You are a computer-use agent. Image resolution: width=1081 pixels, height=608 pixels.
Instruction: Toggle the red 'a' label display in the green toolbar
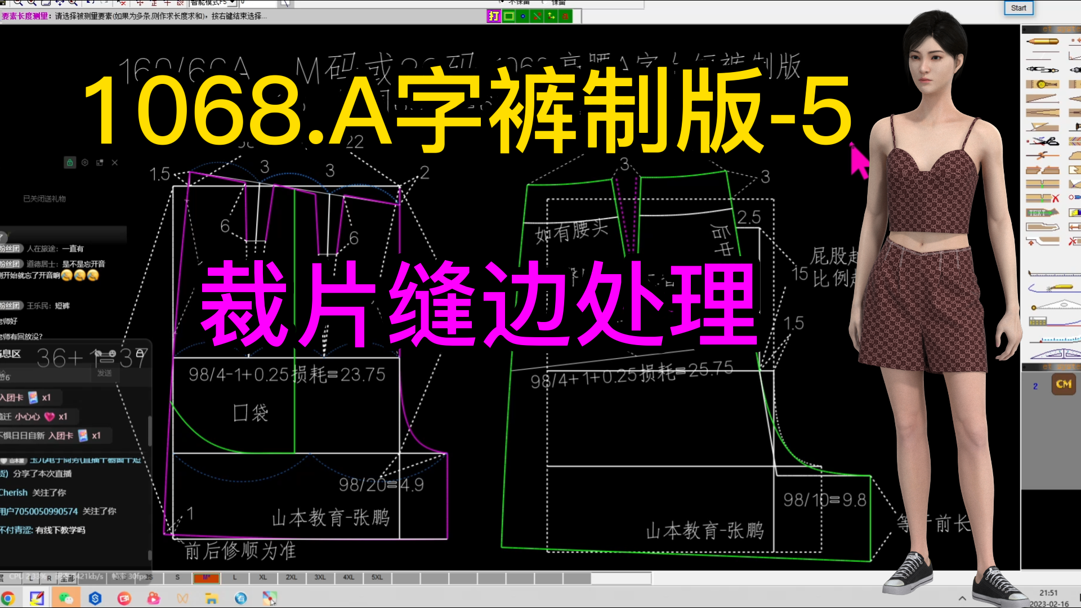(x=565, y=16)
